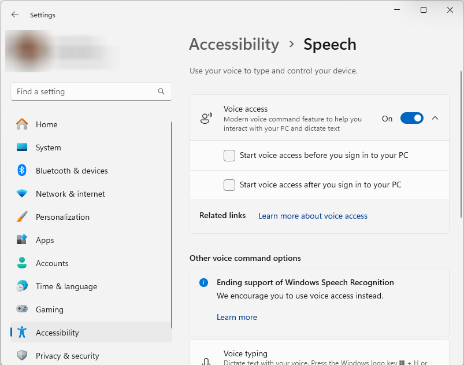Screen dimensions: 464x365
Task: Click the Accounts person icon
Action: [x=22, y=263]
